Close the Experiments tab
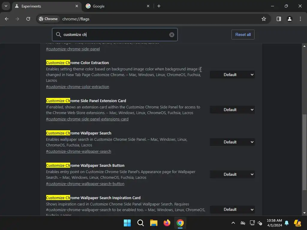This screenshot has height=230, width=307. (x=77, y=6)
